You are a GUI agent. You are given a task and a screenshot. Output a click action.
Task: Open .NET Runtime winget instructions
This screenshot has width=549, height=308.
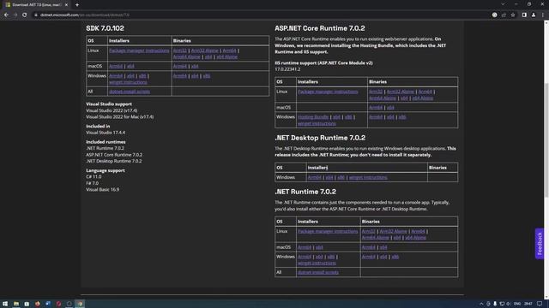click(317, 264)
